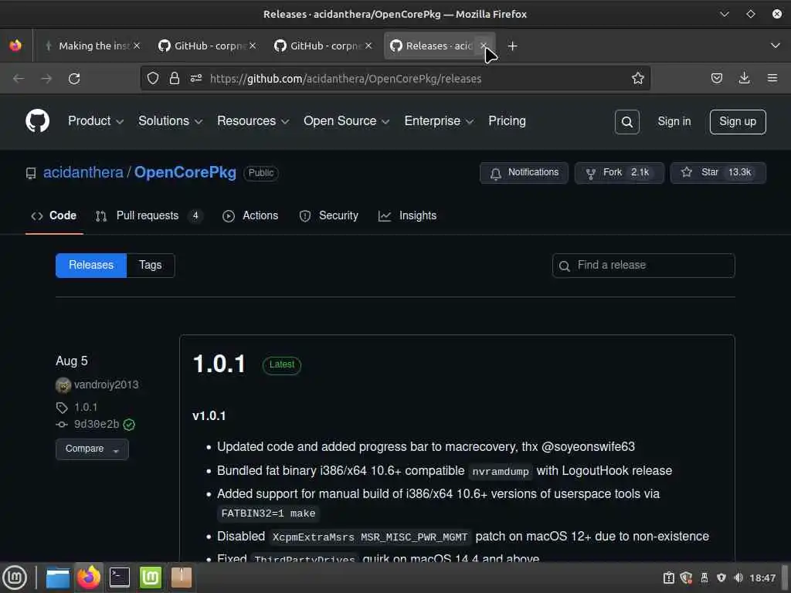Click the Sign up button

737,121
